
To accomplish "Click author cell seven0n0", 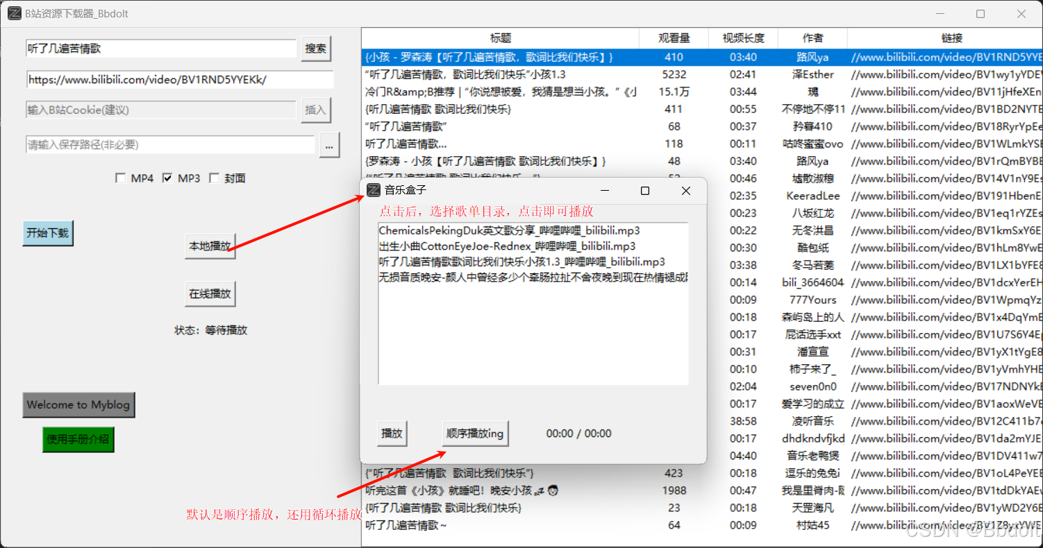I will (812, 386).
